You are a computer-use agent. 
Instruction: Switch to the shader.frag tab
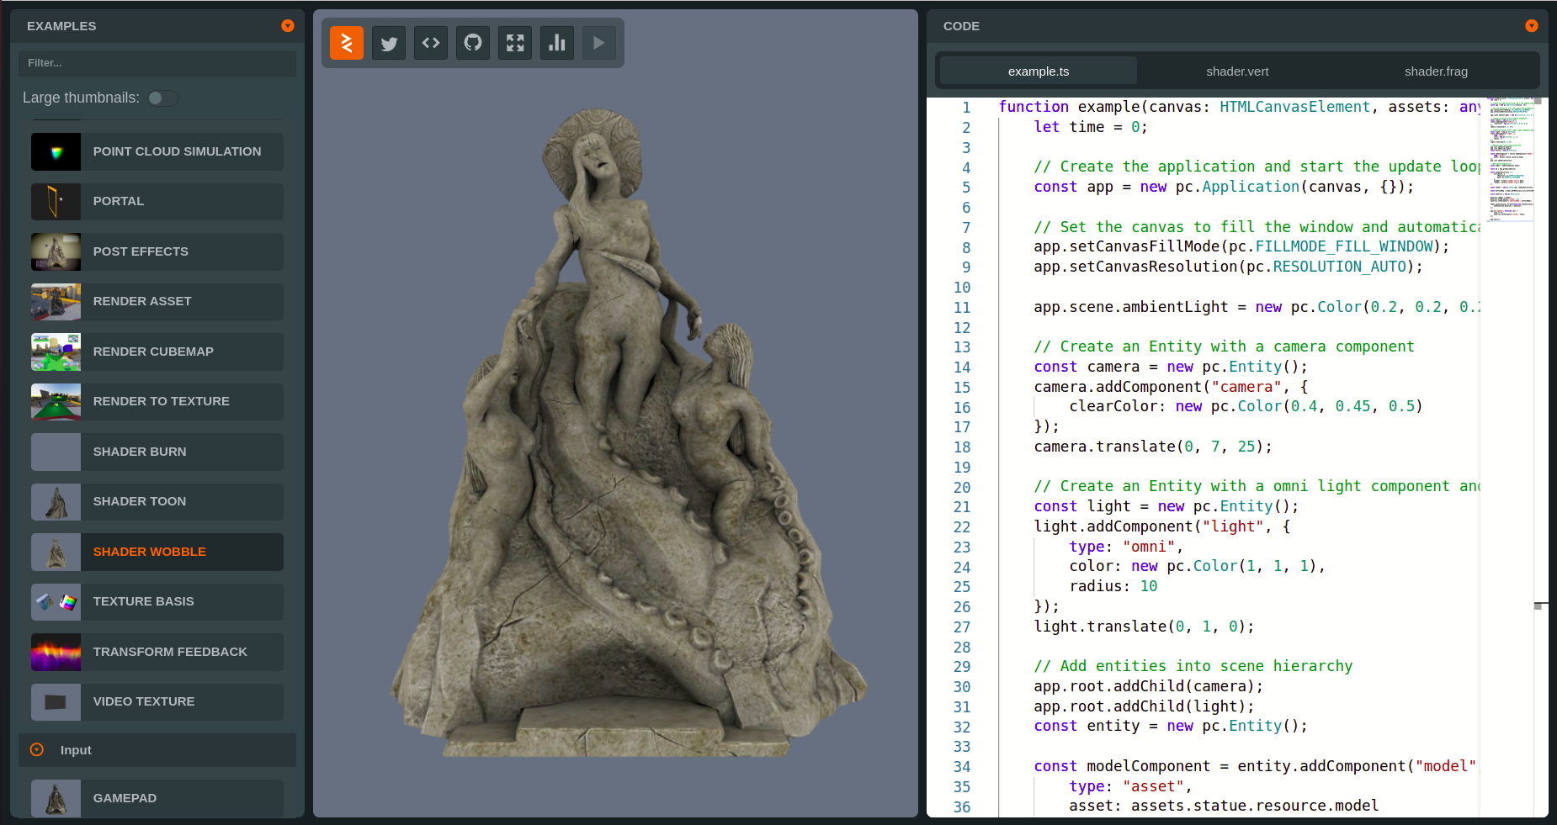point(1436,71)
